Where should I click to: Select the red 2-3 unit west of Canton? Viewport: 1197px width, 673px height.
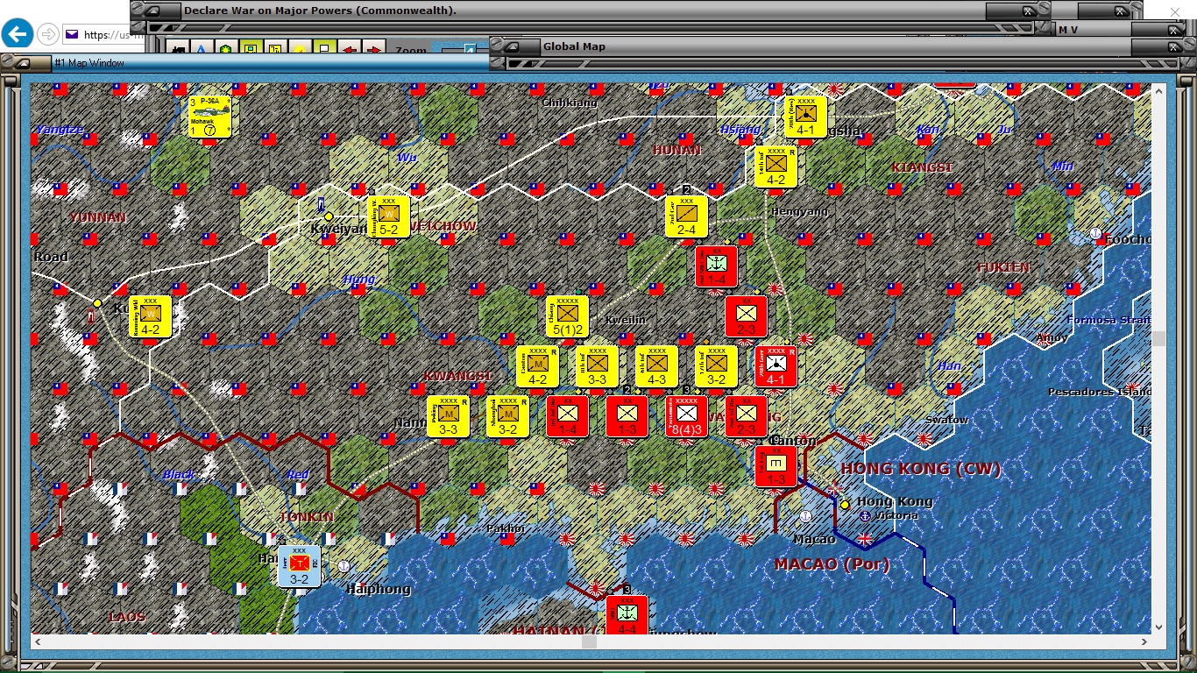click(747, 416)
